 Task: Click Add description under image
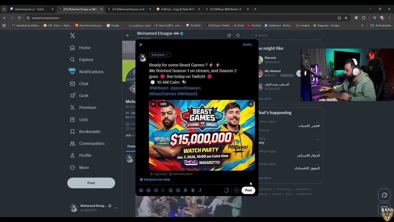point(181,174)
